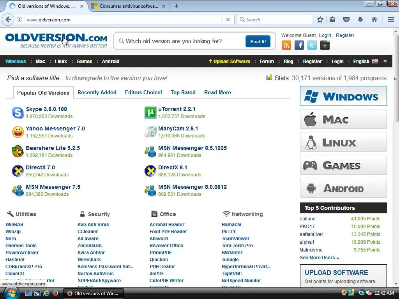The image size is (399, 299).
Task: Click the large Windows platform button
Action: pyautogui.click(x=343, y=96)
